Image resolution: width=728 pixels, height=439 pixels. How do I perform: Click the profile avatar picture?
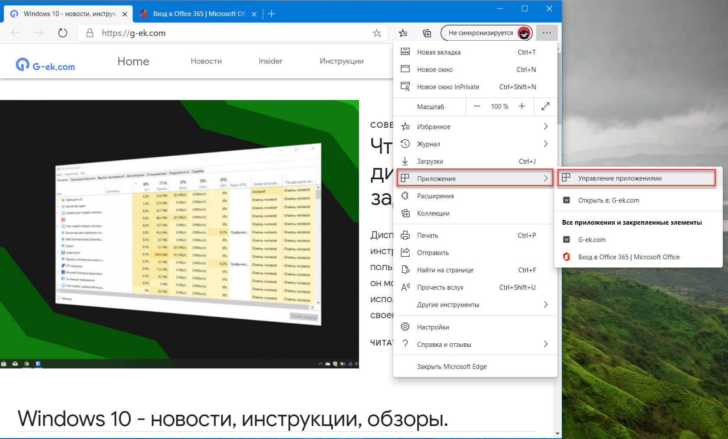[524, 33]
